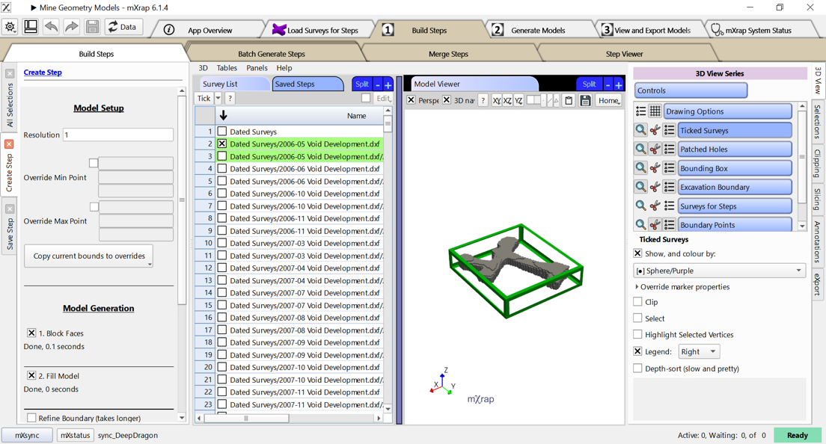
Task: Open the settings gear menu
Action: (x=10, y=27)
